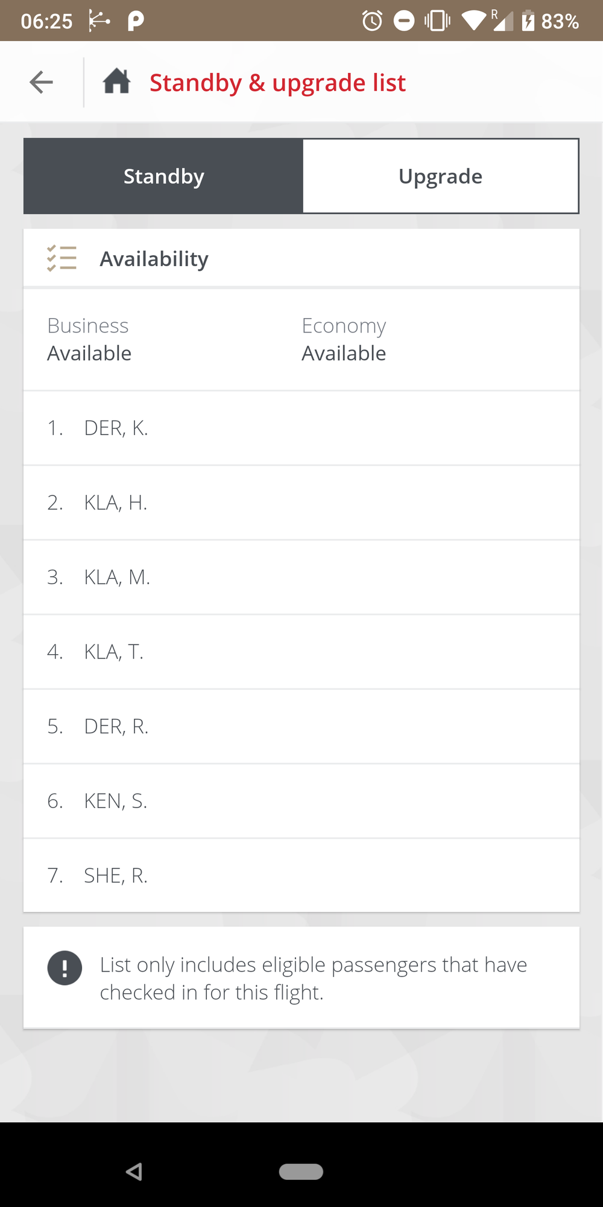
Task: Tap the alarm clock status icon
Action: point(372,21)
